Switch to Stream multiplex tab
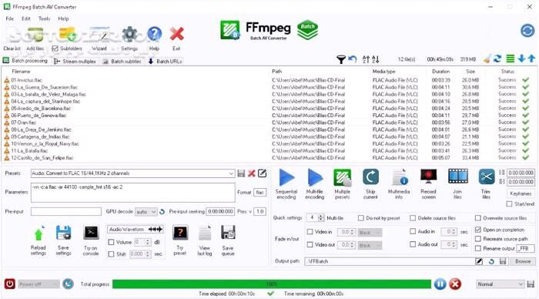539x299 pixels. coord(75,61)
